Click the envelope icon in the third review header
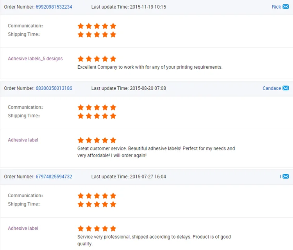Screen dimensions: 293x250 click(286, 176)
